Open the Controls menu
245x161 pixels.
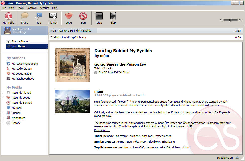click(x=31, y=8)
